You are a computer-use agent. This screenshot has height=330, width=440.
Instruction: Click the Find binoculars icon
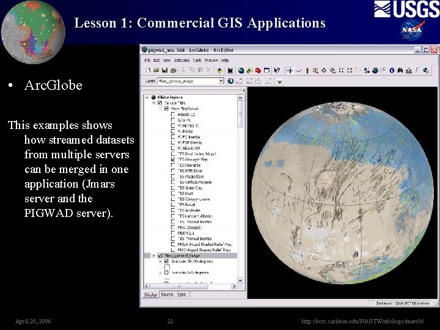pyautogui.click(x=400, y=71)
